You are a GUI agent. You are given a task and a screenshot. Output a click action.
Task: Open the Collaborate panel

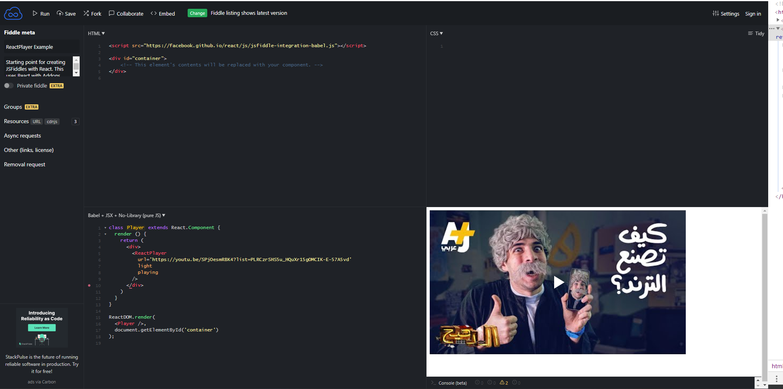126,13
